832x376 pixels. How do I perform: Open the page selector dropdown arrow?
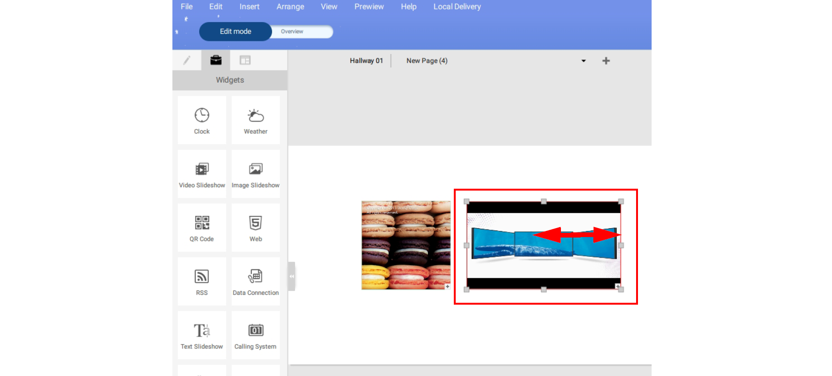pos(583,61)
